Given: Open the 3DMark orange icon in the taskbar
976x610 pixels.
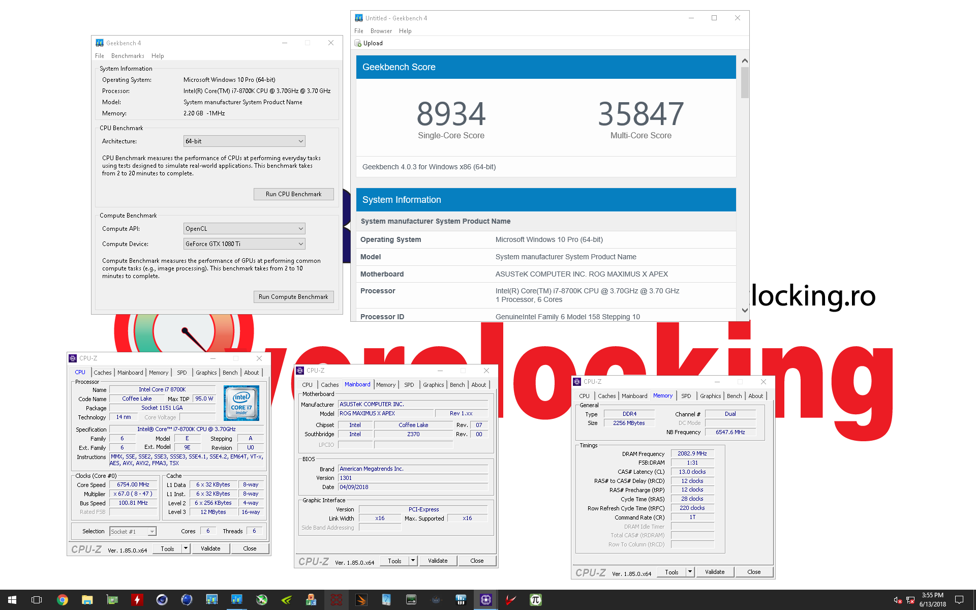Looking at the screenshot, I should (x=361, y=600).
